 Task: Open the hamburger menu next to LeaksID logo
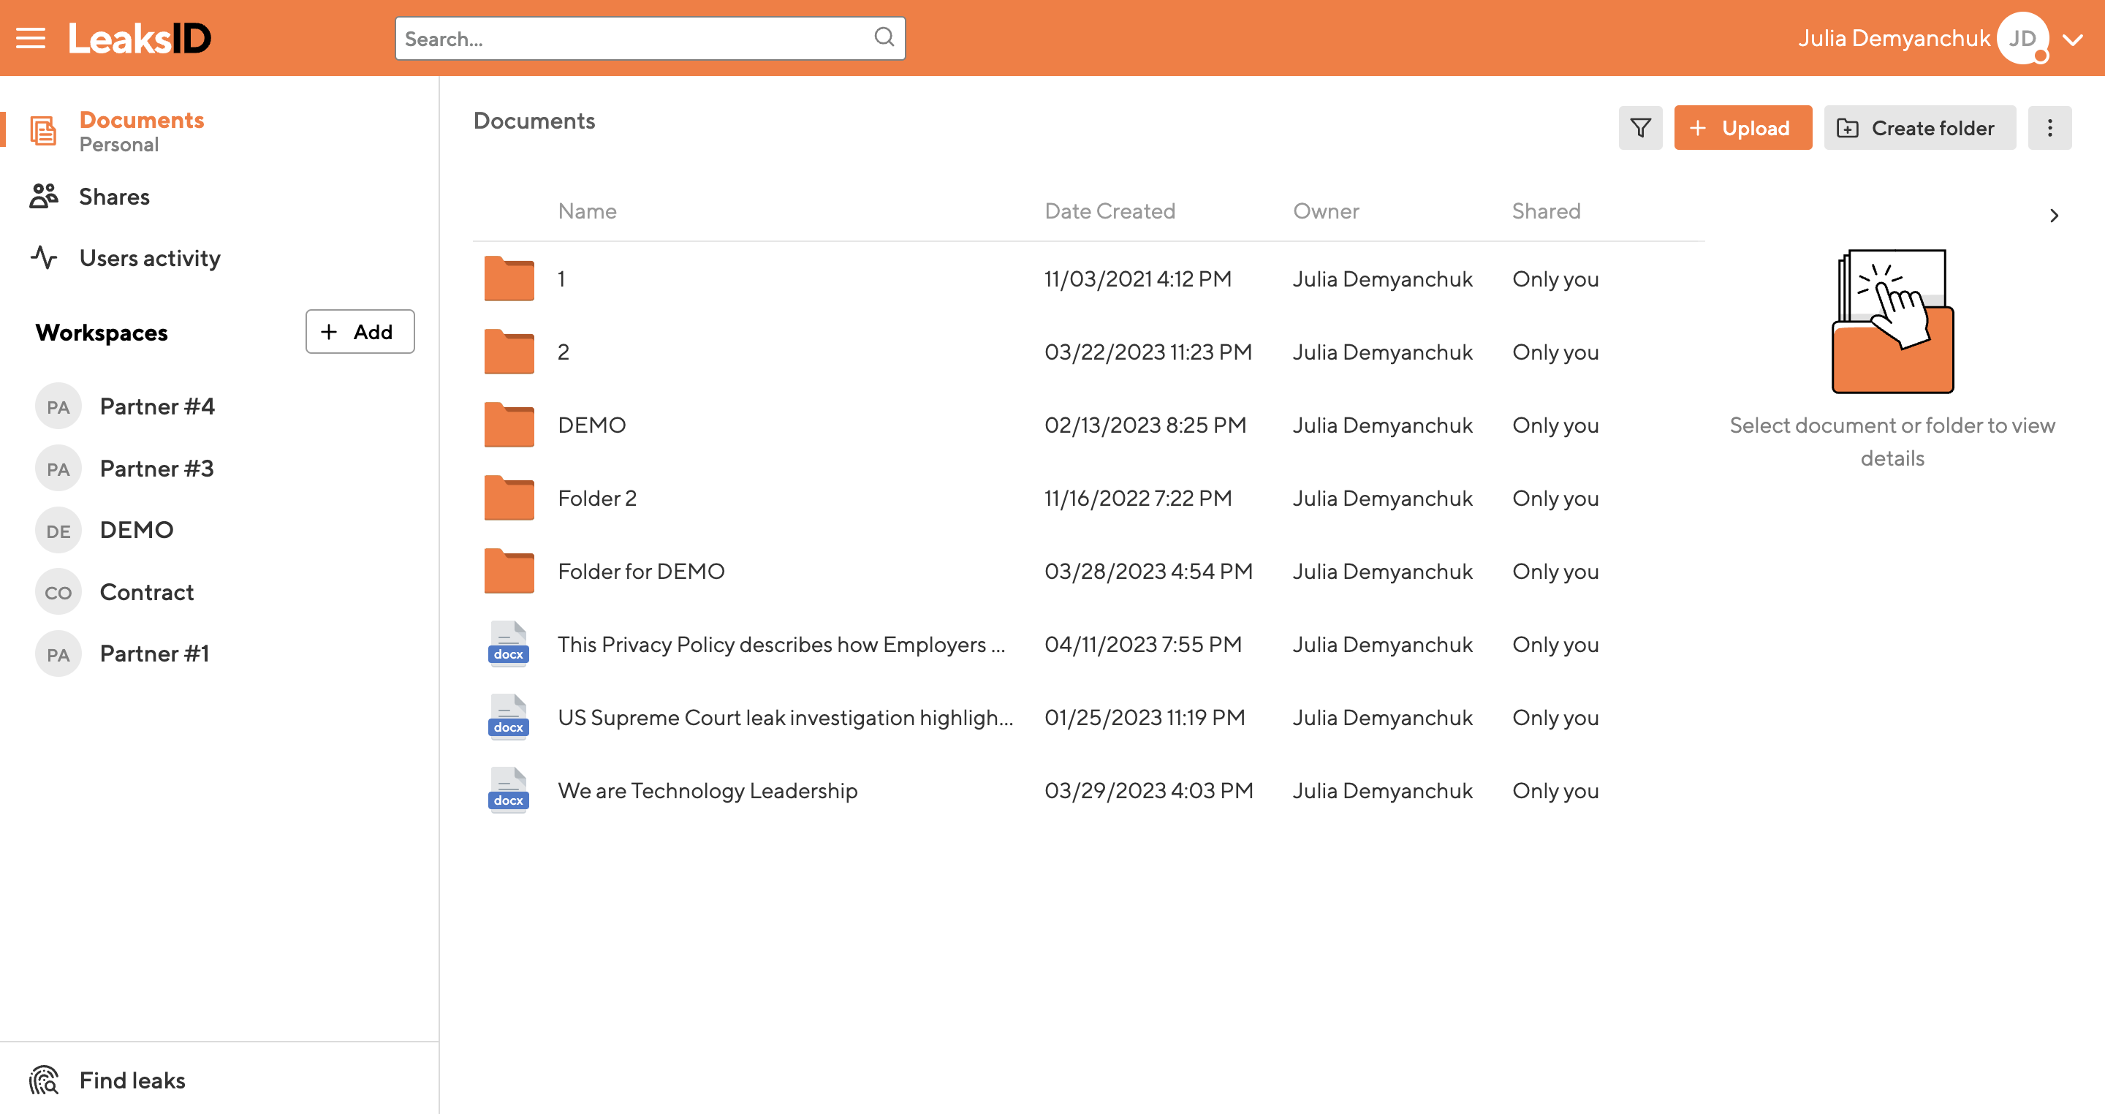click(31, 37)
